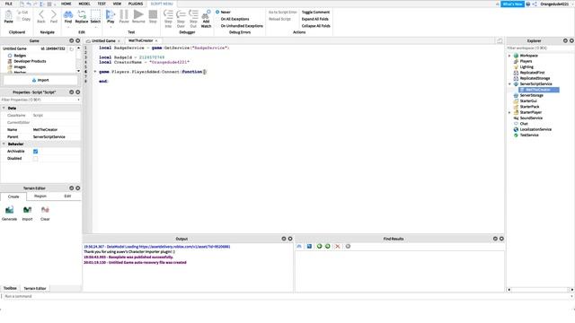This screenshot has height=323, width=575.
Task: Click the Step Over debugger icon
Action: [181, 14]
